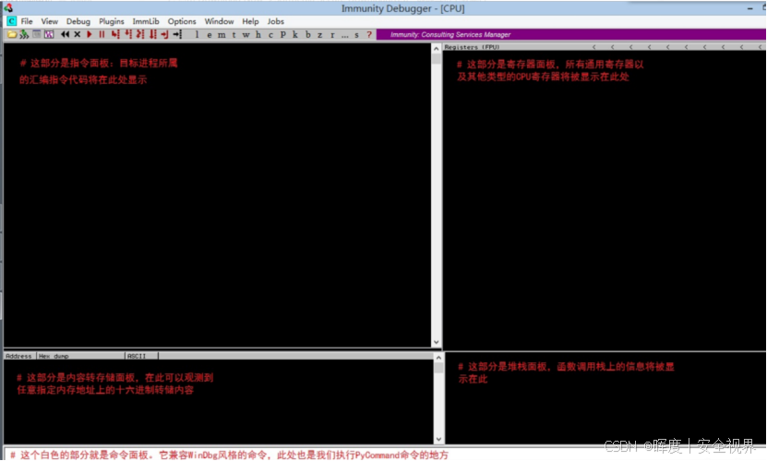Viewport: 767px width, 461px height.
Task: Open help with the red question mark
Action: (x=369, y=34)
